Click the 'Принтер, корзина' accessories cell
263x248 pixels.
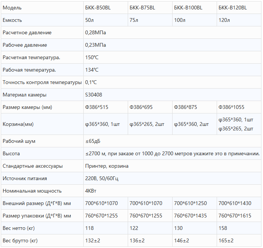tap(107, 166)
